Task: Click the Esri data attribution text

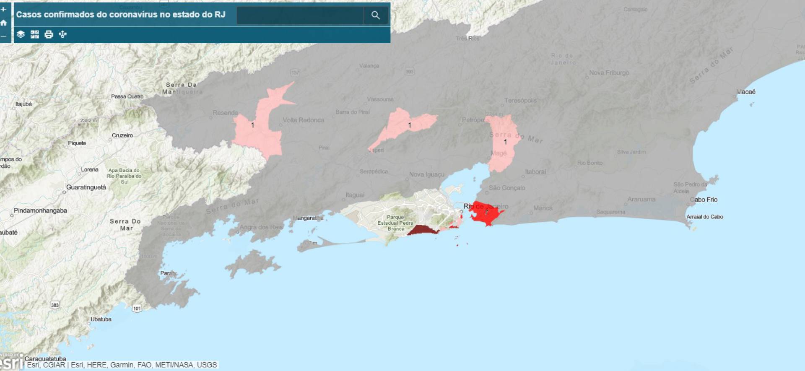Action: click(x=122, y=365)
